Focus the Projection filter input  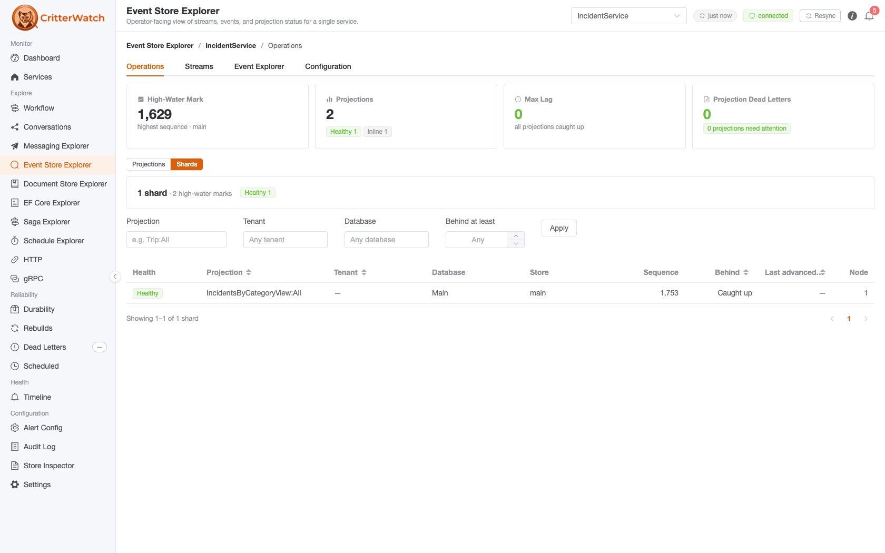tap(176, 240)
